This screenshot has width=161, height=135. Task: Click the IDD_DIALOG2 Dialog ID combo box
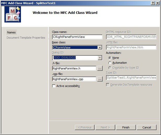(77, 58)
